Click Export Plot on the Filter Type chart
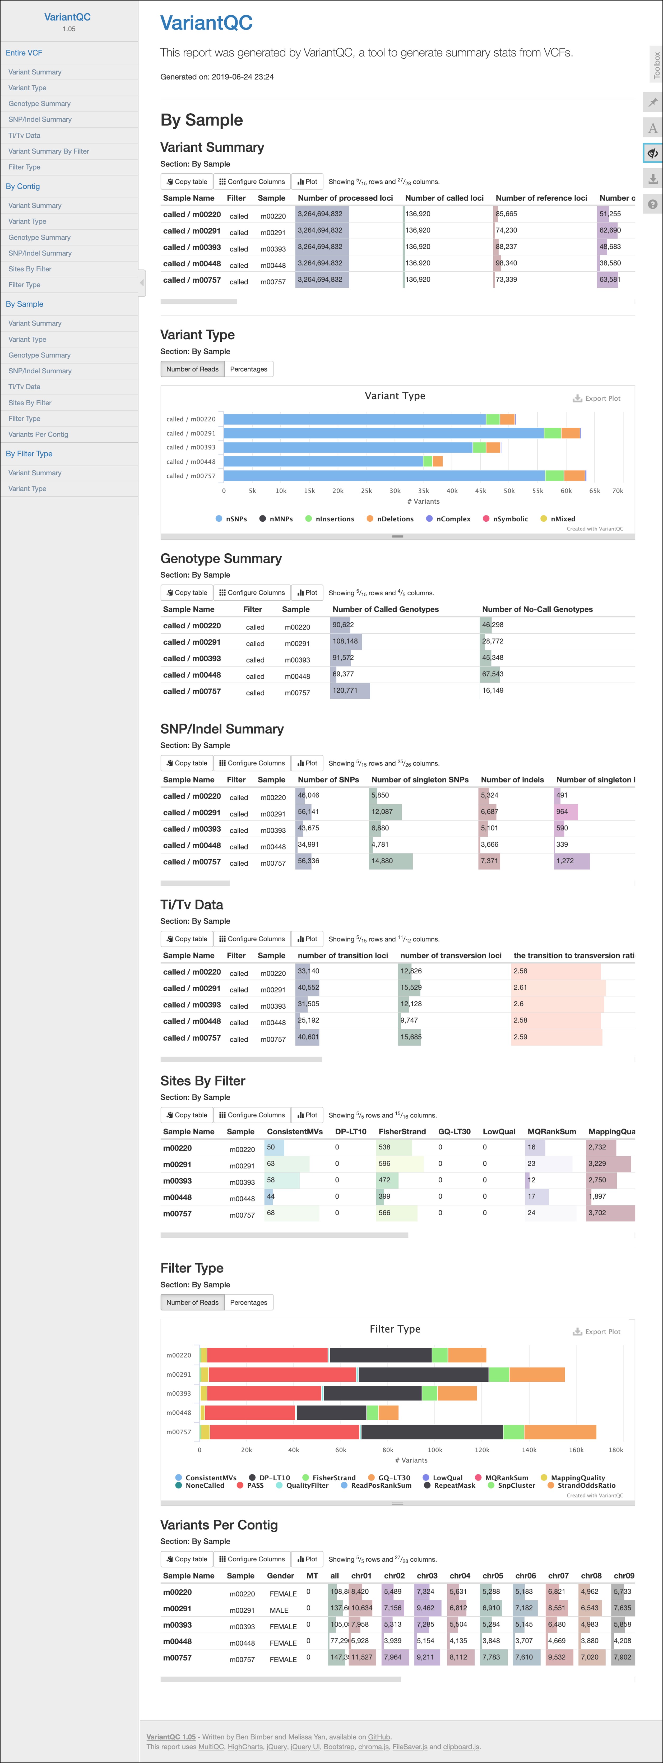Image resolution: width=663 pixels, height=1763 pixels. 597,1332
